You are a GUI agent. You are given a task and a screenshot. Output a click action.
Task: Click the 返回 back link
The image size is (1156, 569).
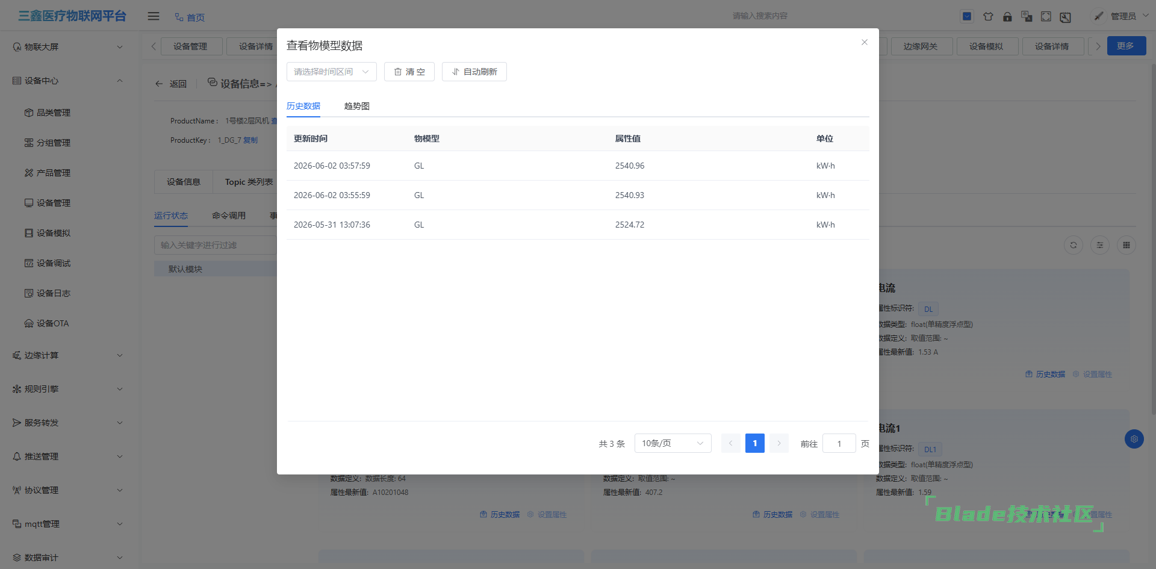pyautogui.click(x=171, y=84)
